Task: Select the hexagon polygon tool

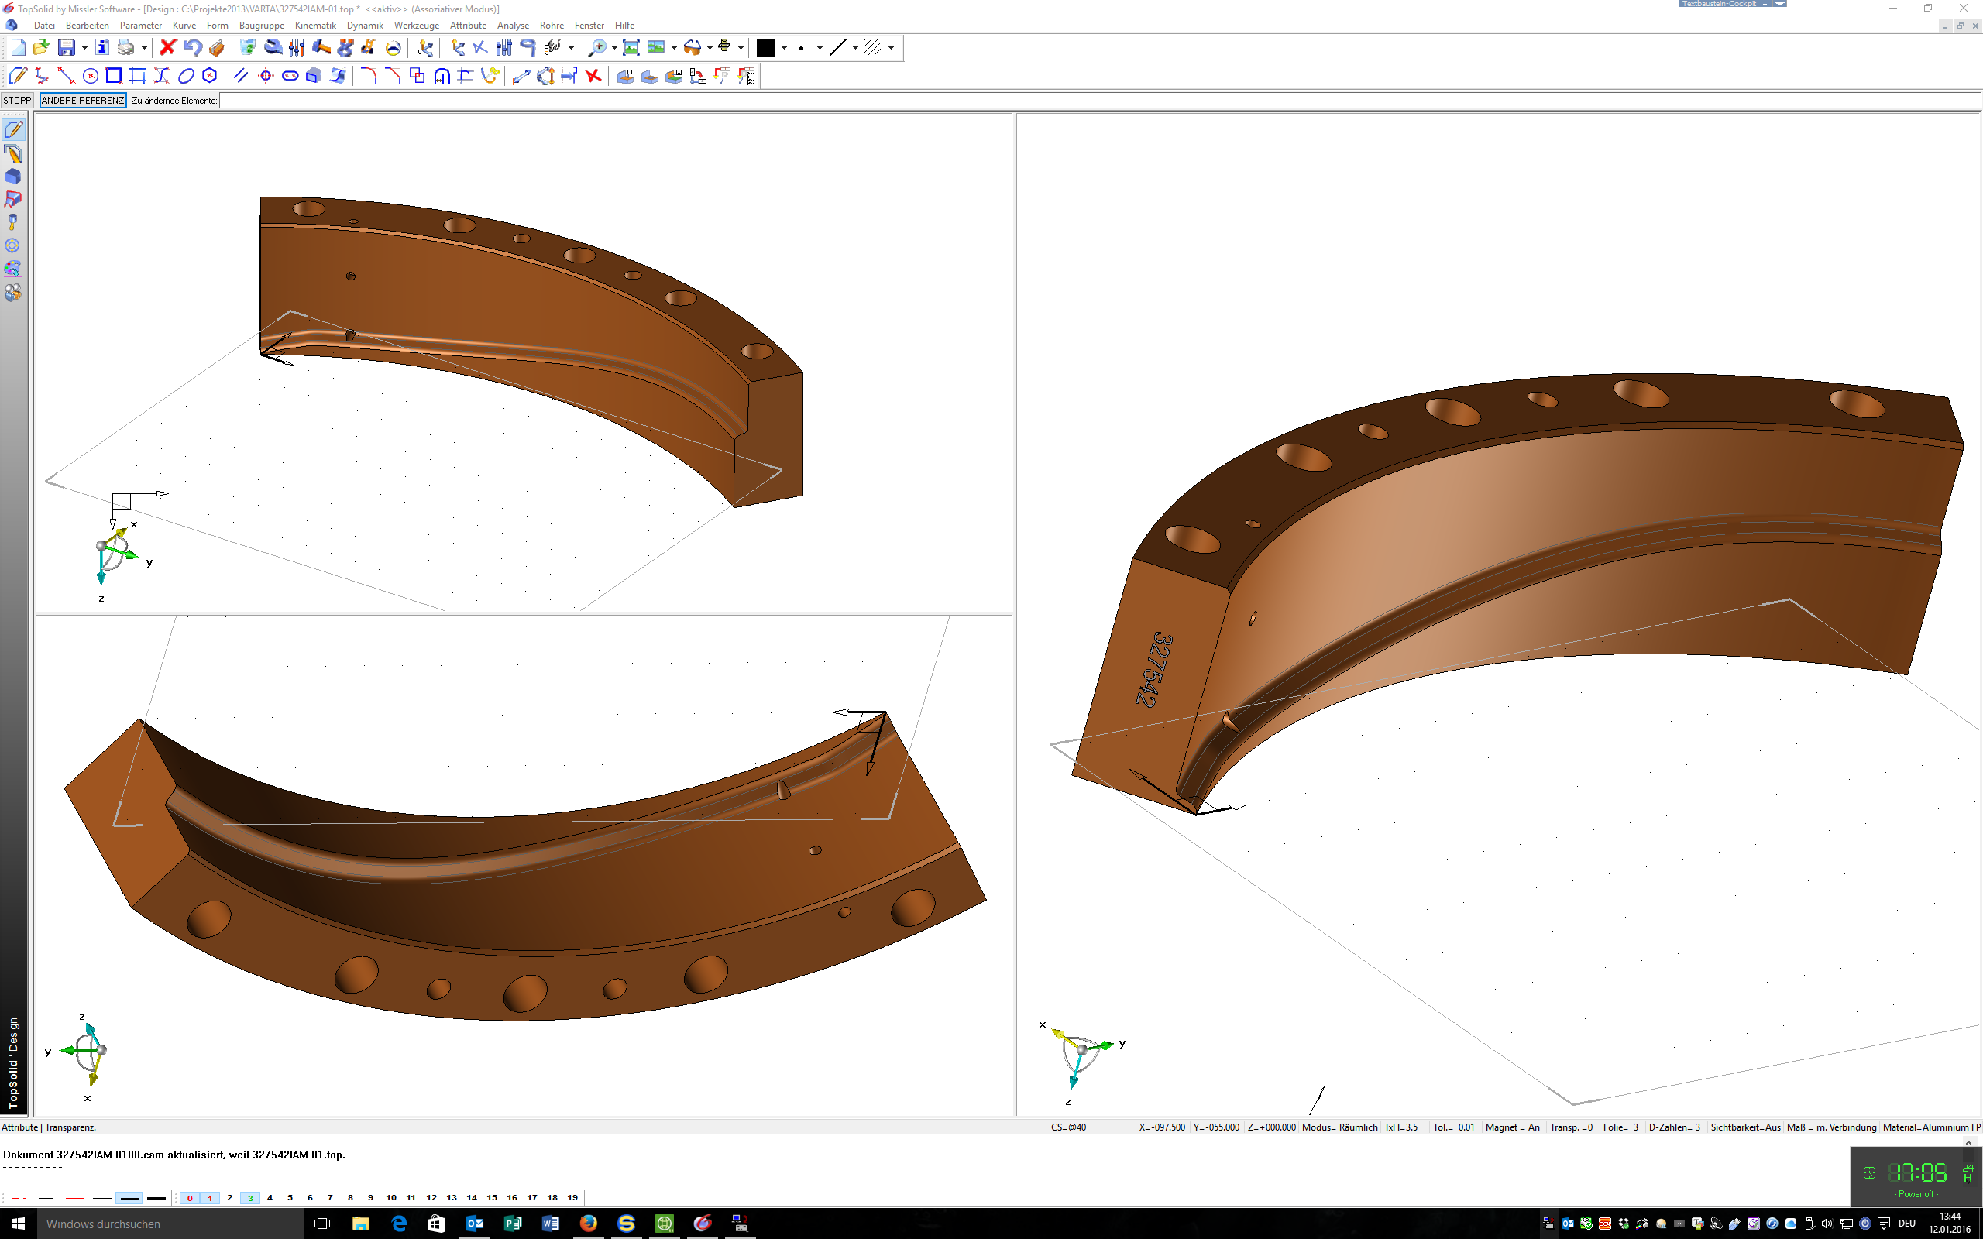Action: point(210,76)
